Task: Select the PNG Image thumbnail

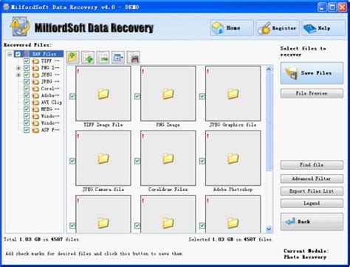Action: (x=168, y=94)
